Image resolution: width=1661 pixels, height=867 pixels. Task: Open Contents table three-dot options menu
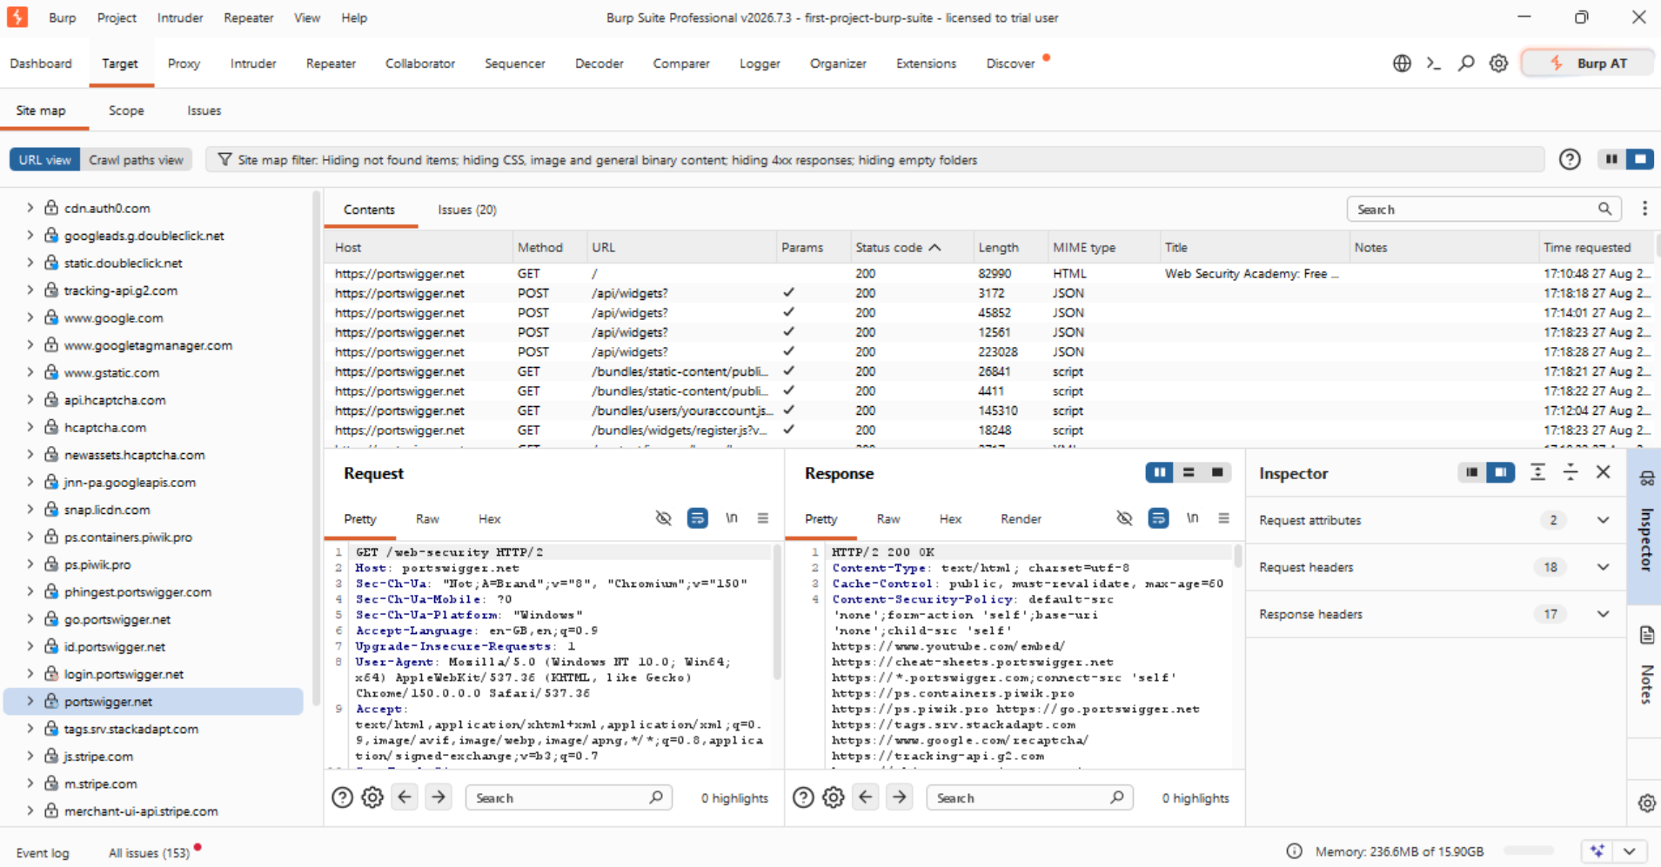[x=1644, y=209]
